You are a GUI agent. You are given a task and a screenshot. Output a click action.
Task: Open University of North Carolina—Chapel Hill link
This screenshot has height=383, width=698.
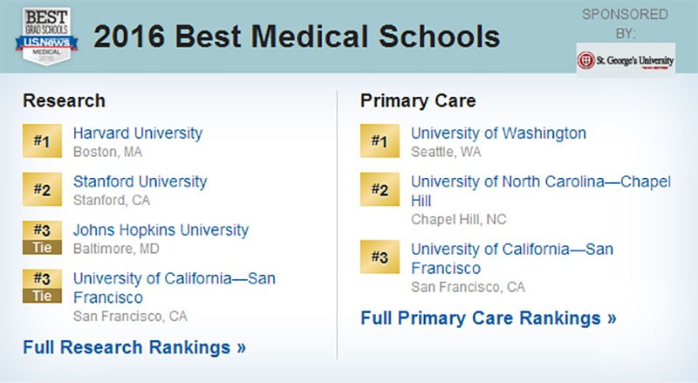point(540,190)
